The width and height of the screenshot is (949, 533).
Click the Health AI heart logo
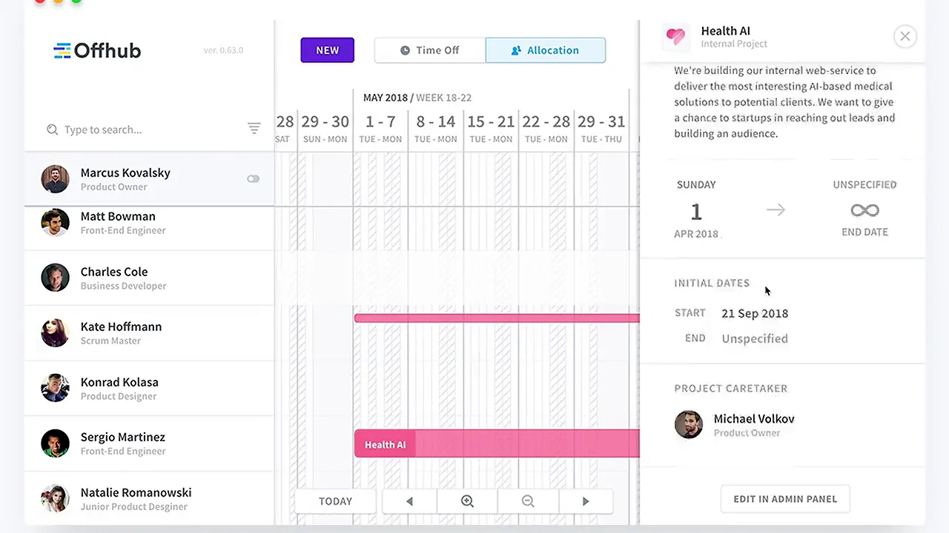675,36
